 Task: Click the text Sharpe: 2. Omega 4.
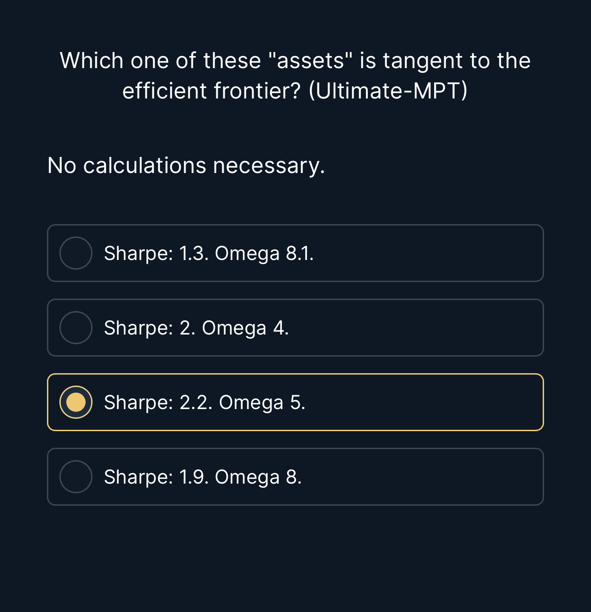[197, 328]
